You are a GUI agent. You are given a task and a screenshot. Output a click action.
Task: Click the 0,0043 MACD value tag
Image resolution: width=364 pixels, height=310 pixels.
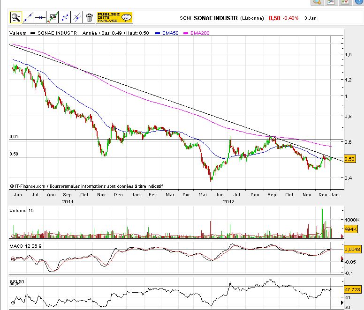(352, 251)
